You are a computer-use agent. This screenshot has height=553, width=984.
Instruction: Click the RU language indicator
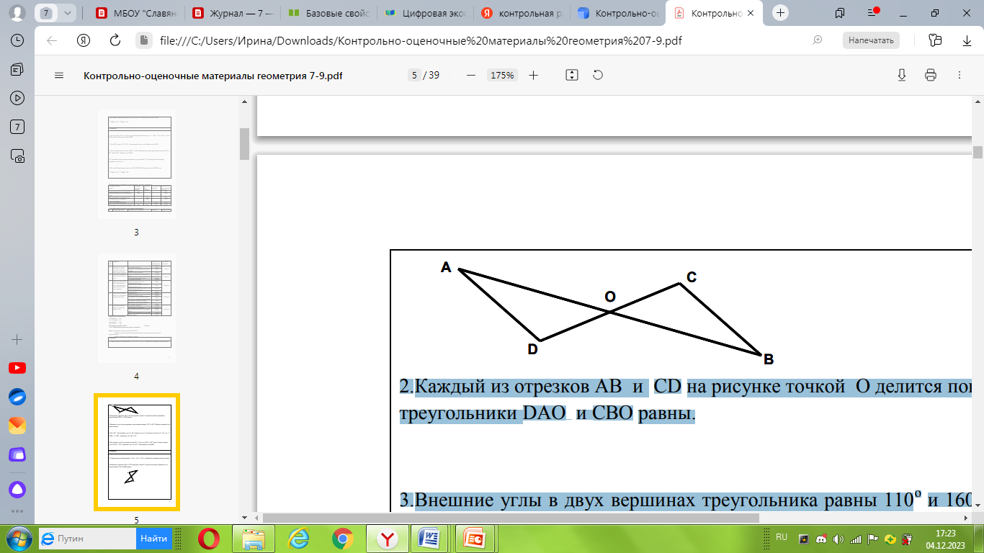tap(781, 537)
